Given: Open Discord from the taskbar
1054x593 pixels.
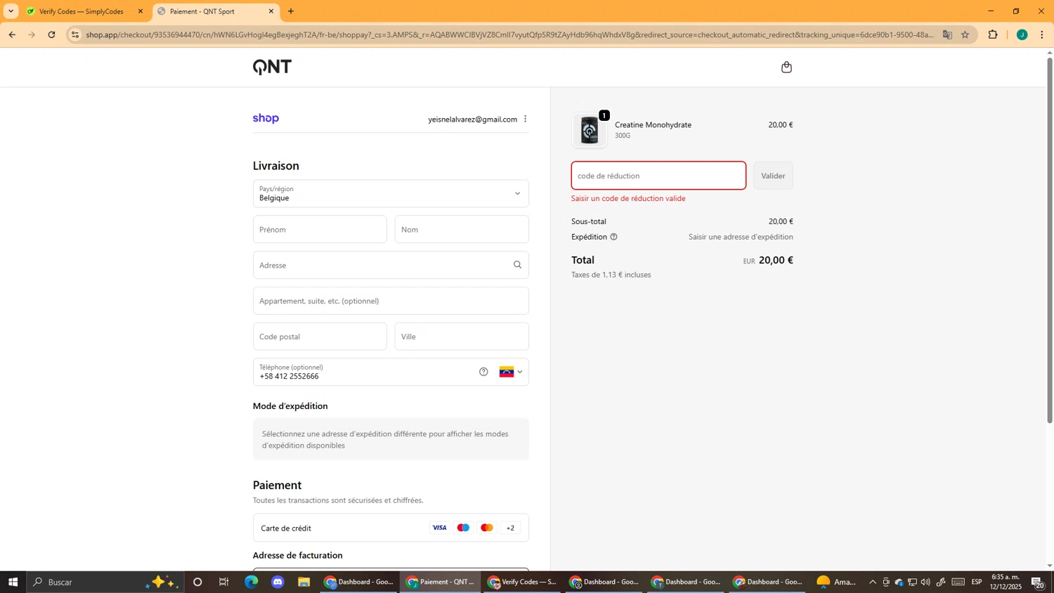Looking at the screenshot, I should pyautogui.click(x=278, y=582).
